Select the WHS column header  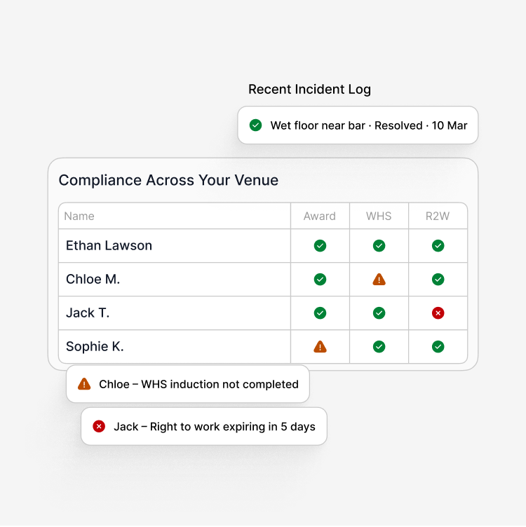pos(379,216)
